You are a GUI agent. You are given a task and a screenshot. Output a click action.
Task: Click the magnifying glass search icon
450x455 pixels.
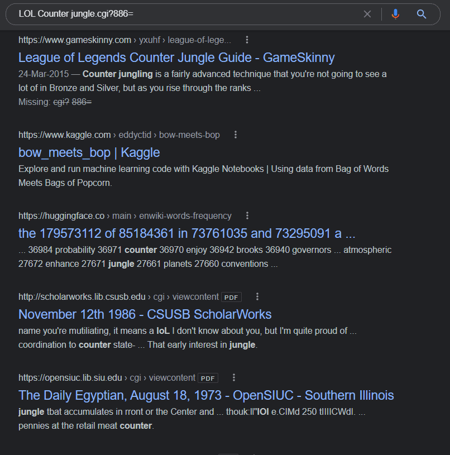tap(422, 14)
